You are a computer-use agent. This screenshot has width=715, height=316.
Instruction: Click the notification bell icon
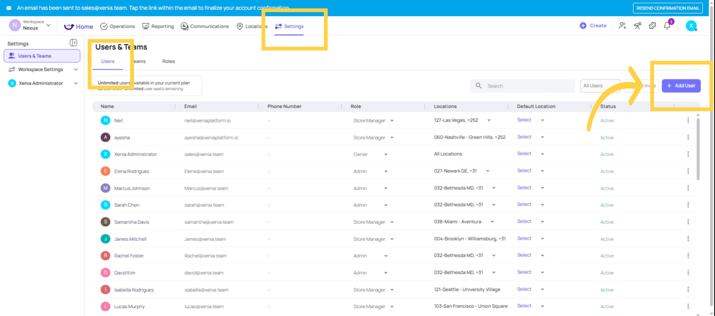(667, 26)
